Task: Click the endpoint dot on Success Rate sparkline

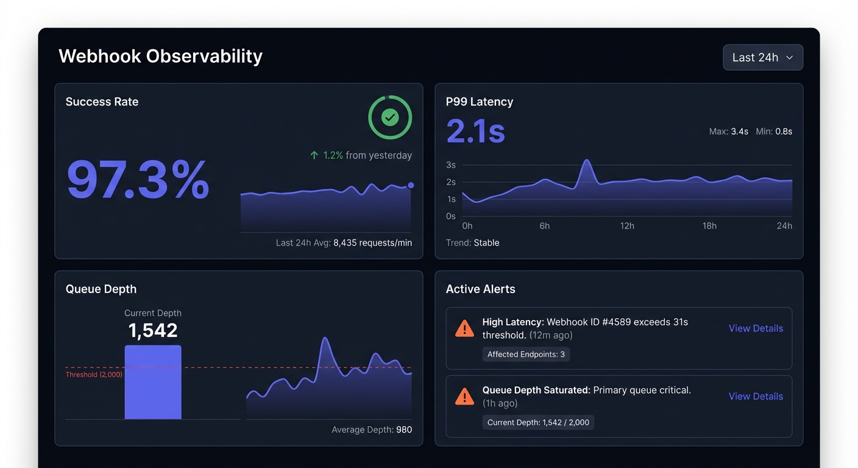Action: click(411, 185)
